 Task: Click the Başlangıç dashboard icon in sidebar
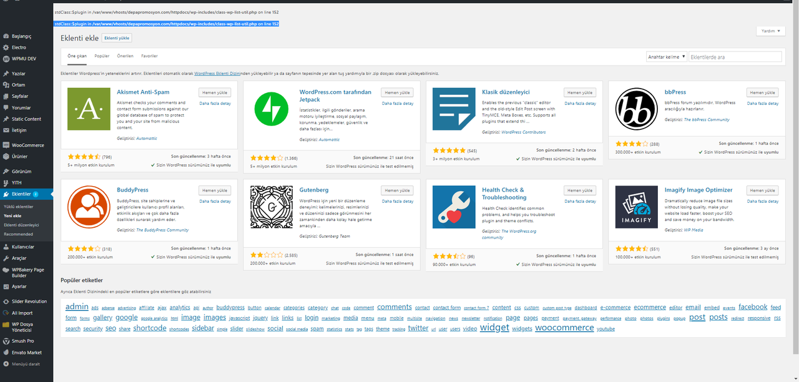point(6,36)
